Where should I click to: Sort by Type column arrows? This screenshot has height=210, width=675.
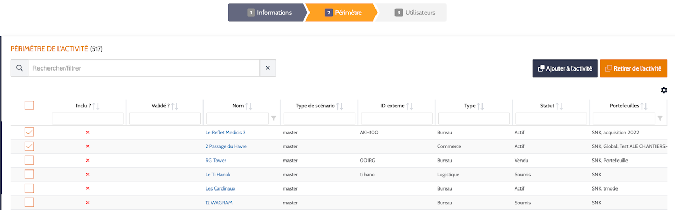coord(480,106)
